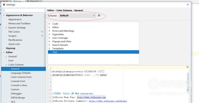
Task: Expand the Templates category
Action: pyautogui.click(x=49, y=48)
